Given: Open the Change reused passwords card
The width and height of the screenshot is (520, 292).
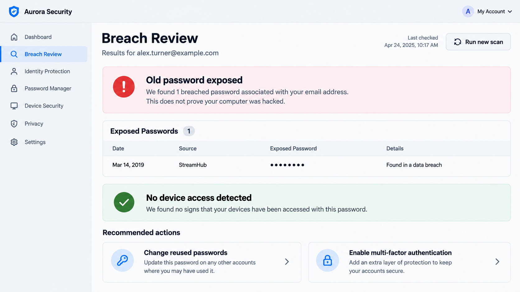Looking at the screenshot, I should click(x=202, y=262).
